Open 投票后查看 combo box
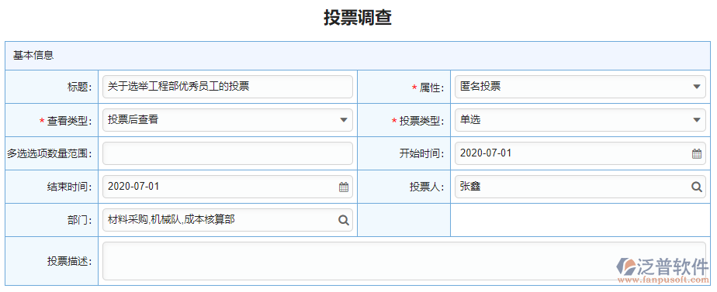This screenshot has height=292, width=717. click(227, 120)
